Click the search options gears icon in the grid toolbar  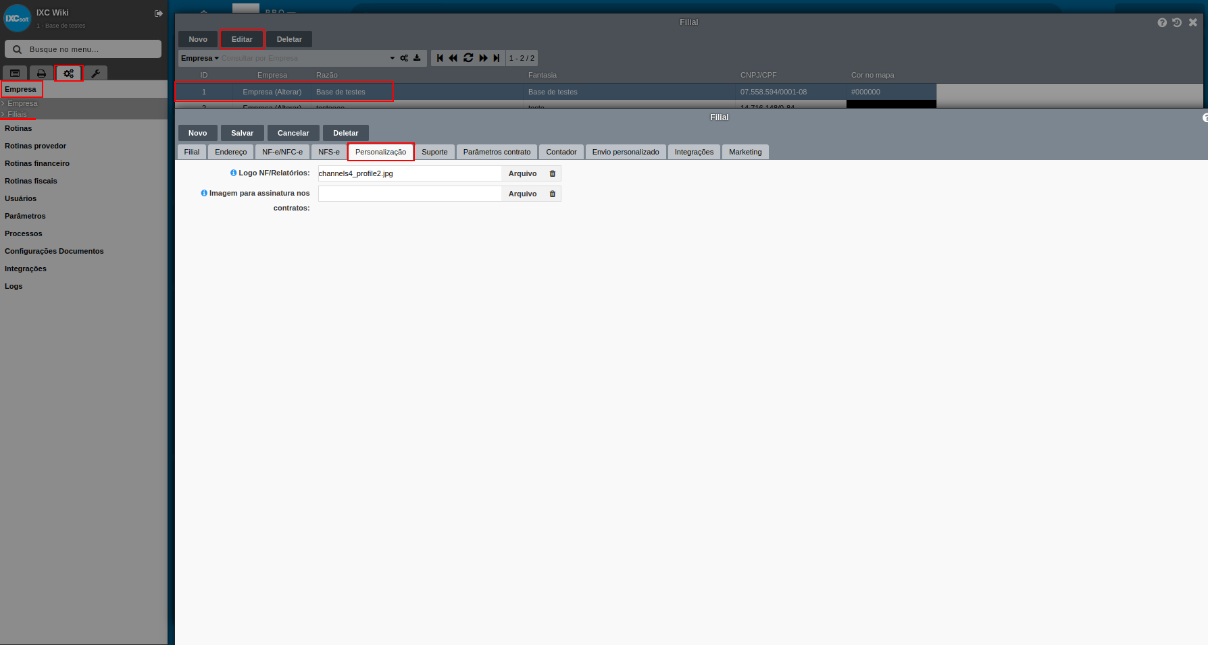tap(404, 58)
